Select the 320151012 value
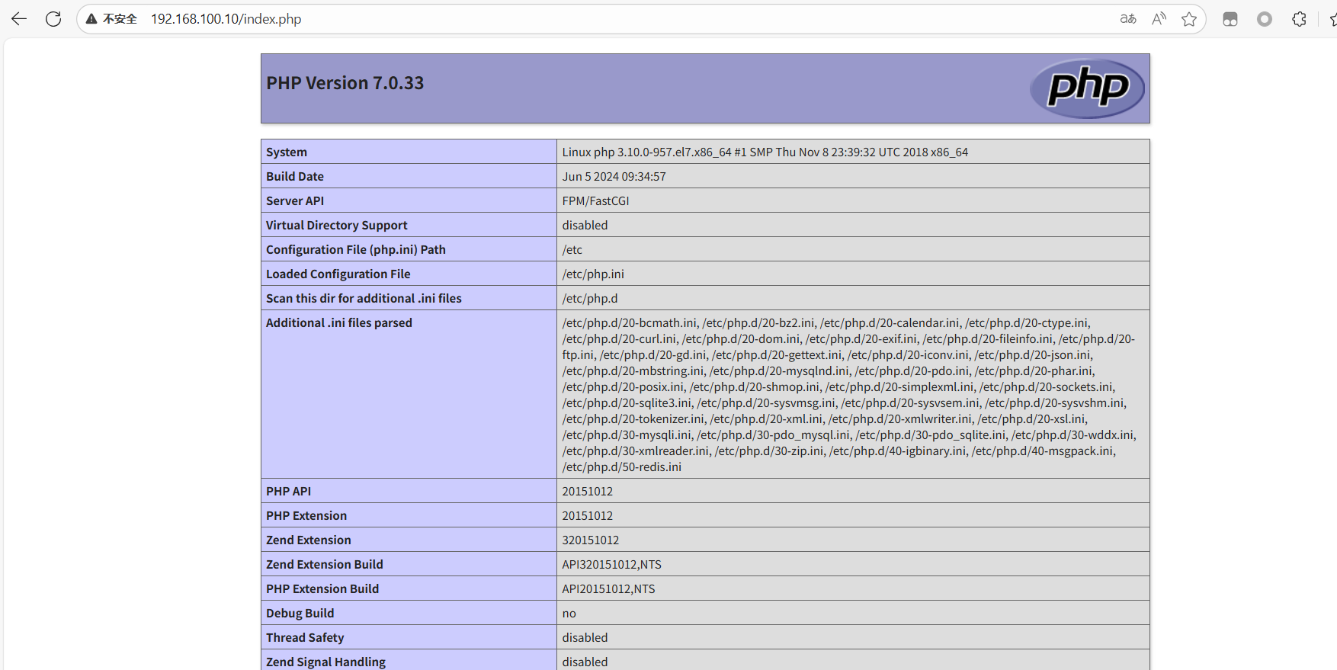 pyautogui.click(x=591, y=540)
